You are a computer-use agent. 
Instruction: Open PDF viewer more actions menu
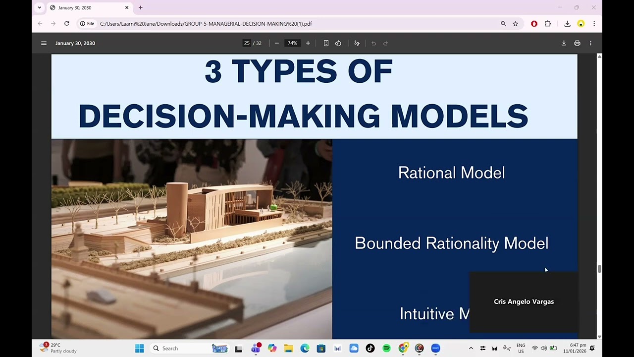pos(590,43)
